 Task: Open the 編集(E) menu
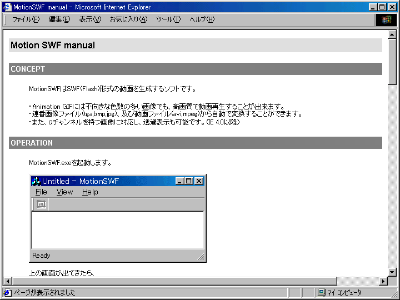(59, 19)
